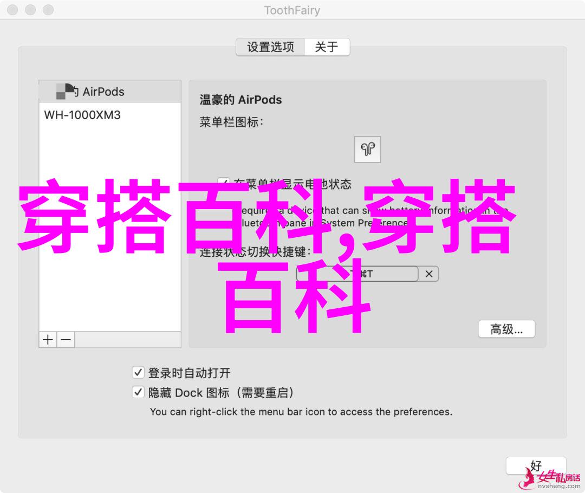Remove selected device with minus button
Viewport: 585px width, 493px height.
pos(66,340)
